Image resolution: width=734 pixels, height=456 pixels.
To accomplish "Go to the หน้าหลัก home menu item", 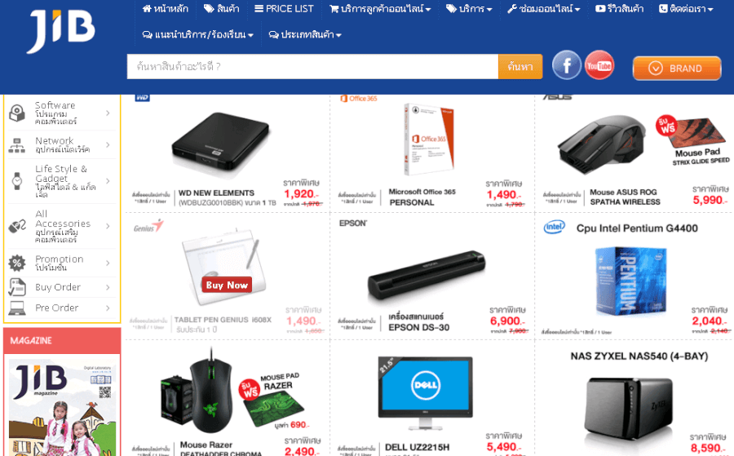I will (166, 9).
